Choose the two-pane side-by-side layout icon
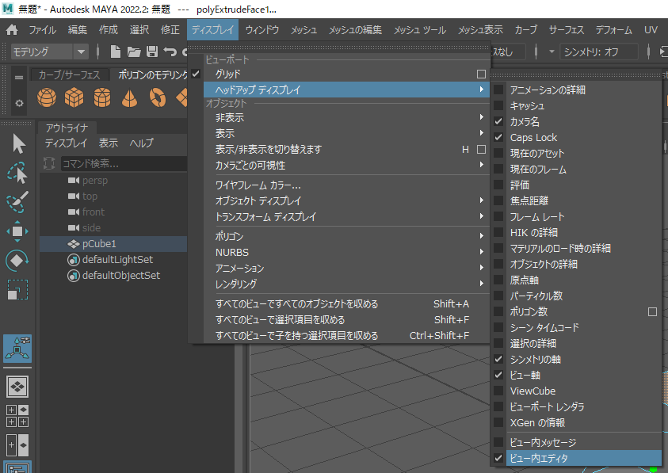 click(x=17, y=445)
